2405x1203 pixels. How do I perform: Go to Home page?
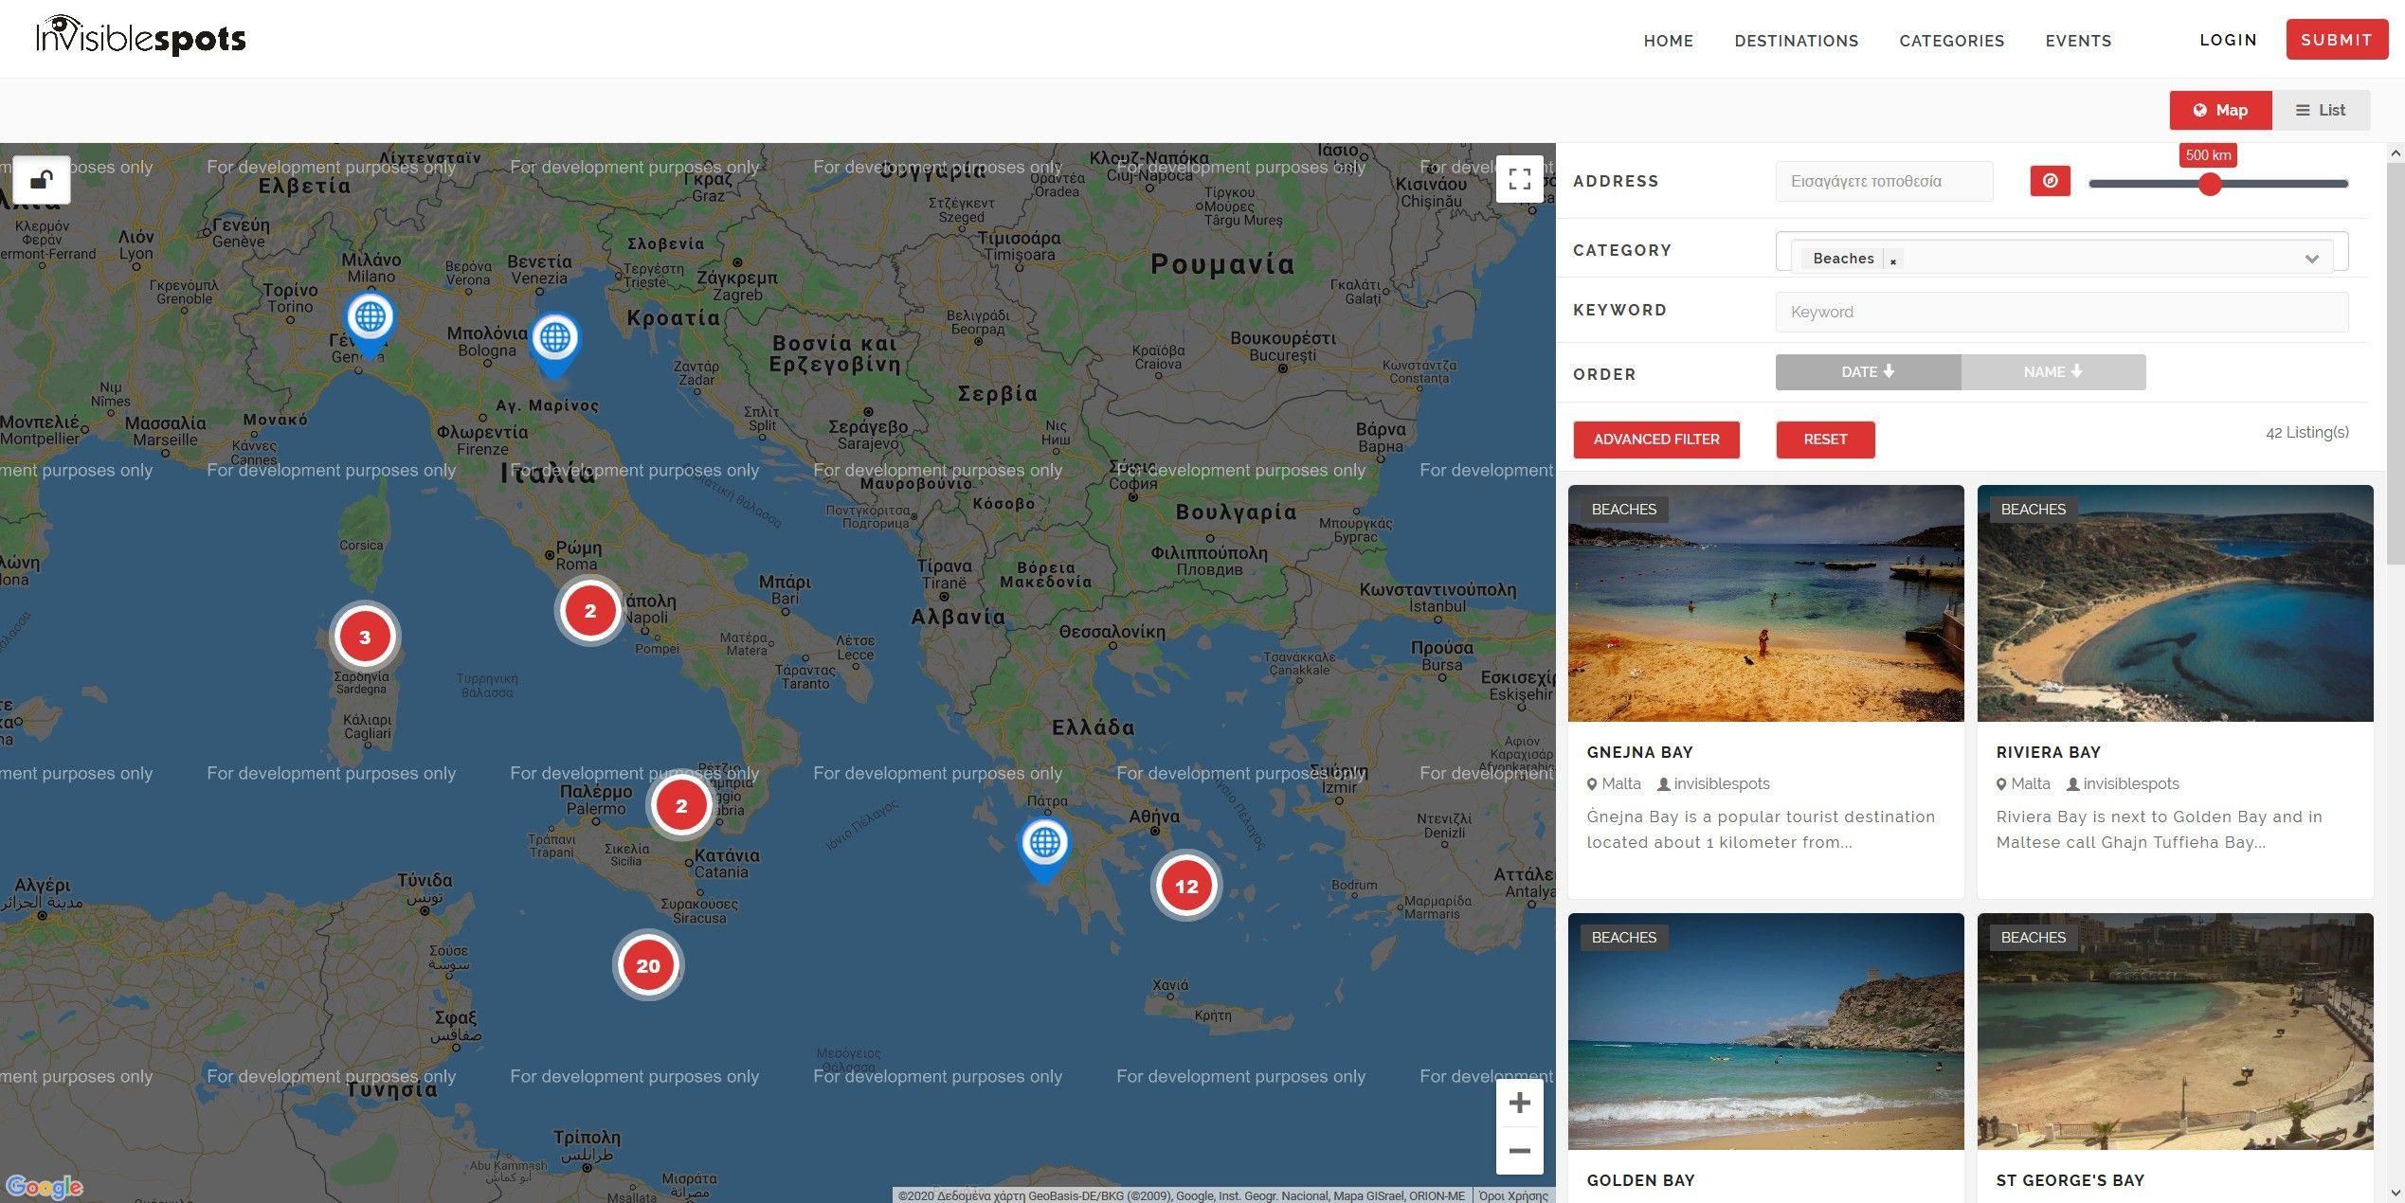coord(1668,41)
